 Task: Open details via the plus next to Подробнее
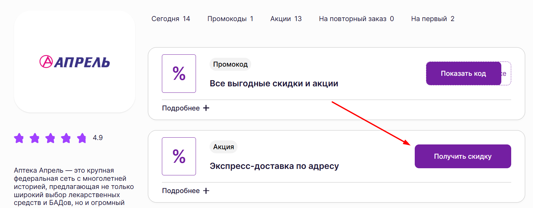[x=206, y=108]
